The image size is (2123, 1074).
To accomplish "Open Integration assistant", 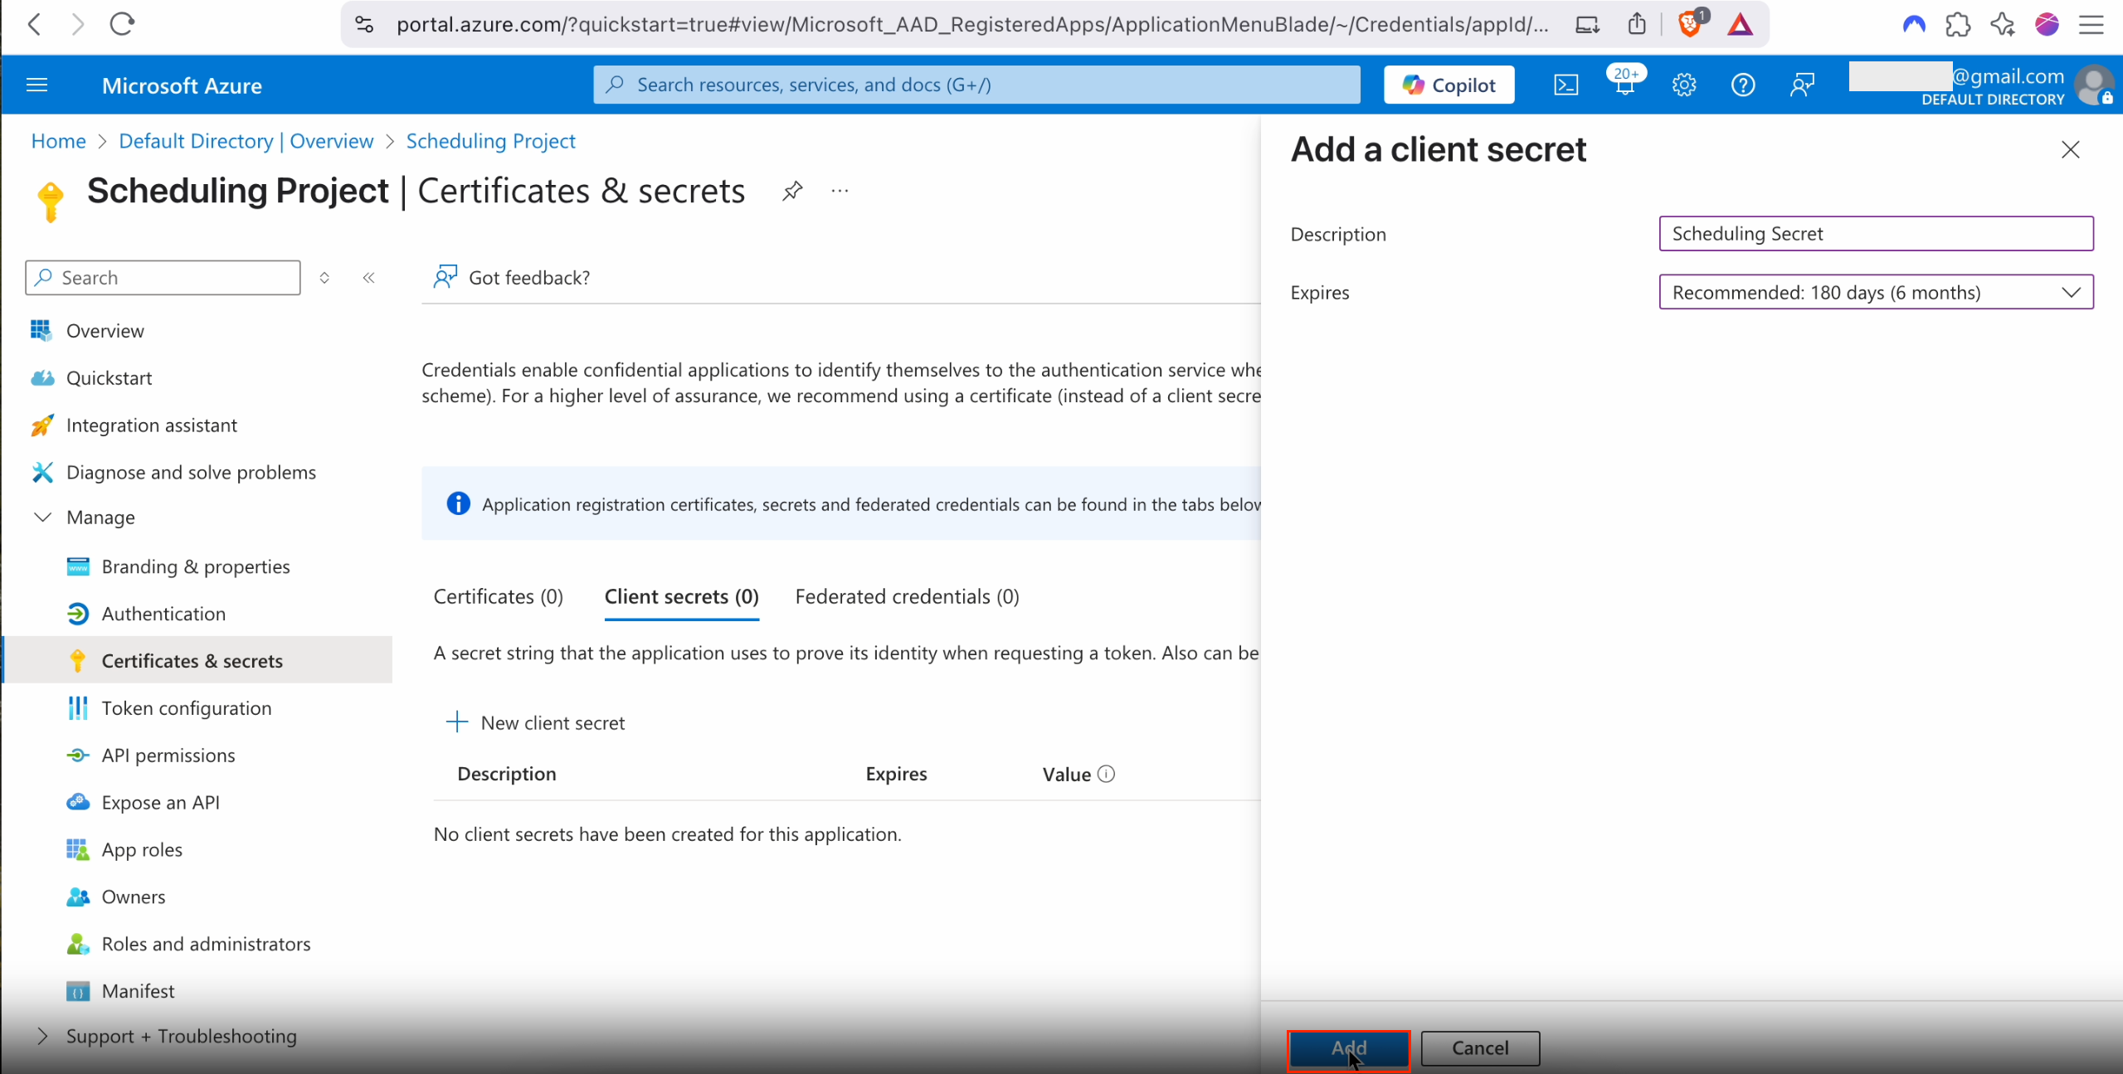I will 151,425.
